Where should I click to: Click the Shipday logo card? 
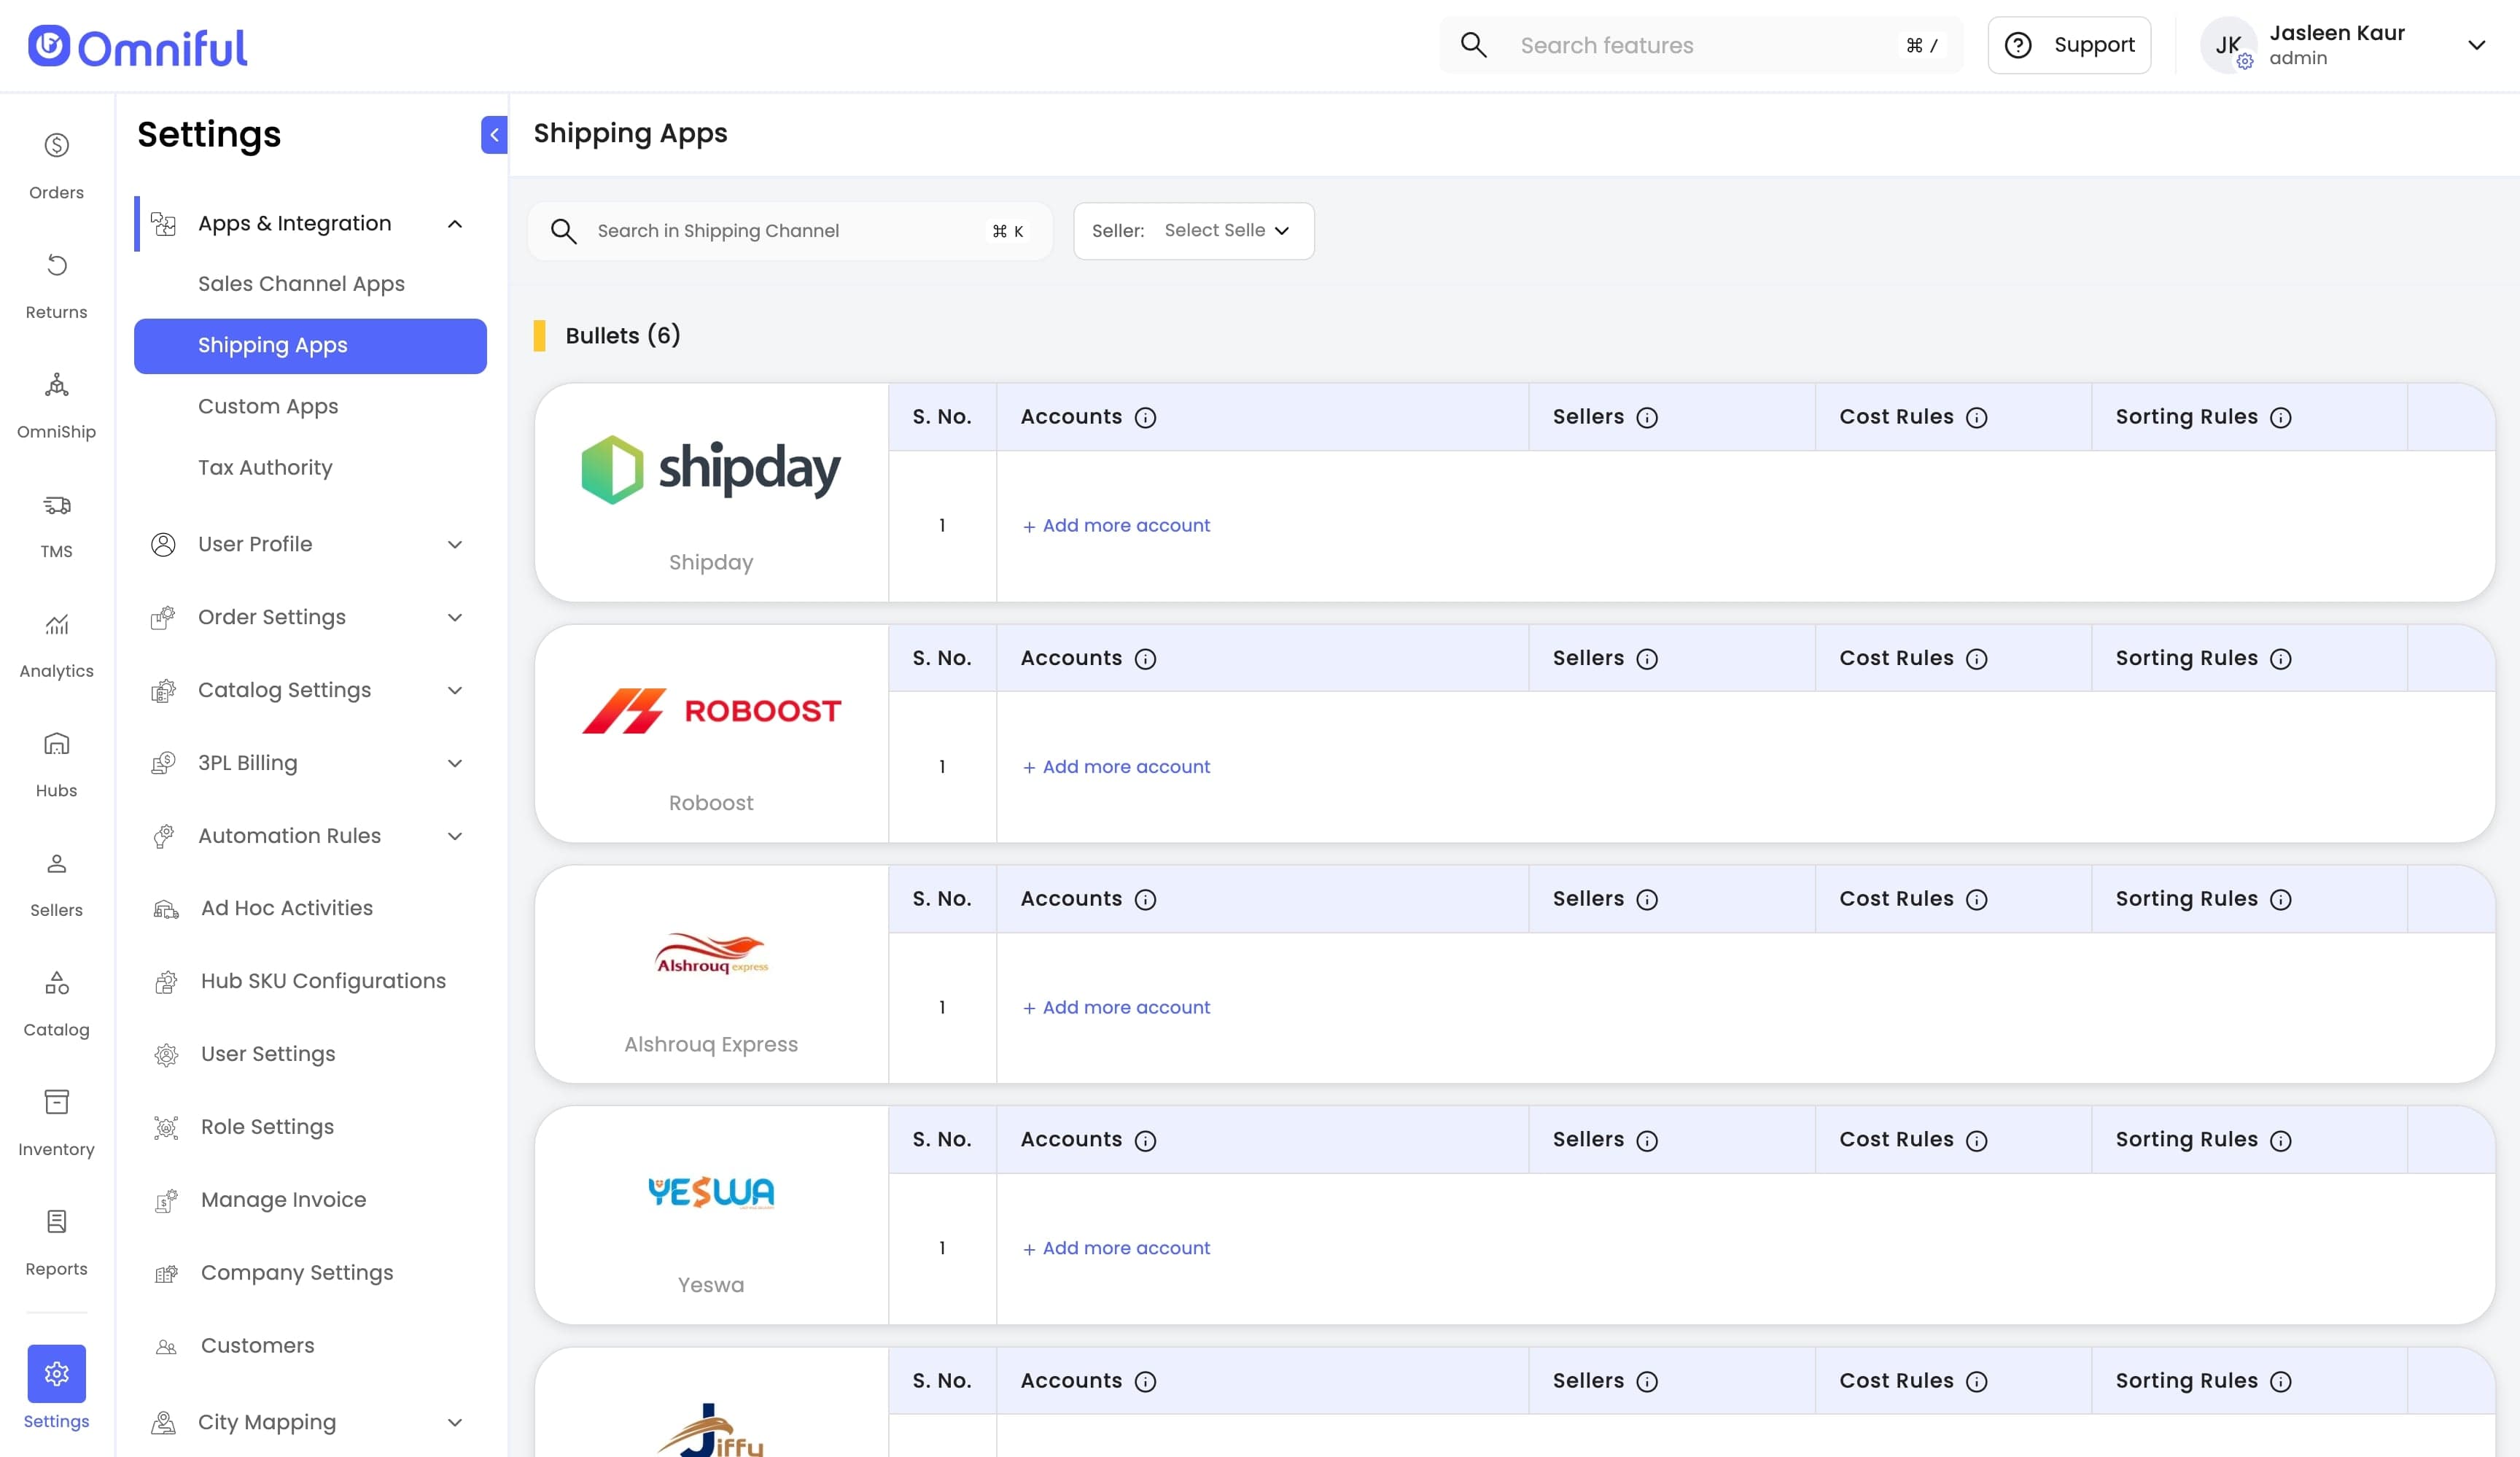point(711,493)
